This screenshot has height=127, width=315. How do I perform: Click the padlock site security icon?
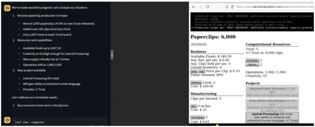(233, 7)
